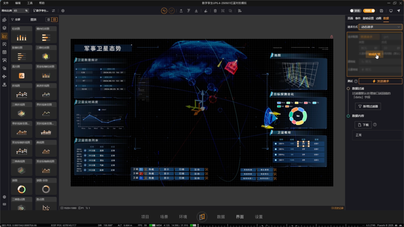Switch to the 基础设置 tab
This screenshot has height=227, width=404.
(368, 18)
